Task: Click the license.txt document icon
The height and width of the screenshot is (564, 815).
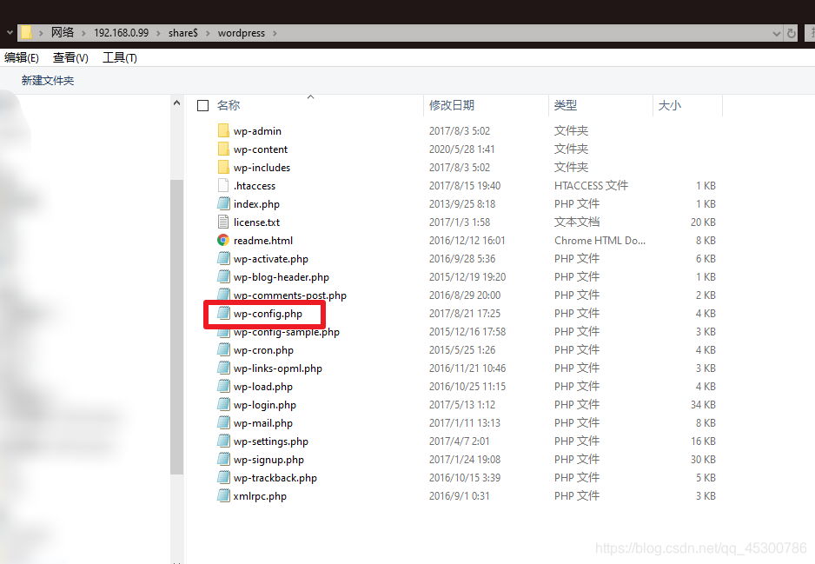Action: [x=223, y=222]
